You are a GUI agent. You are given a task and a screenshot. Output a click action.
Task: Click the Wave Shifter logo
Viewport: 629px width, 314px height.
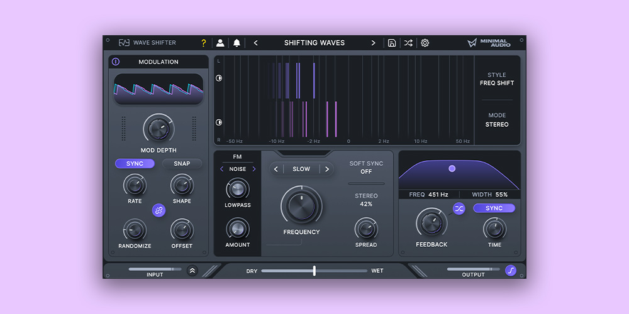(147, 43)
